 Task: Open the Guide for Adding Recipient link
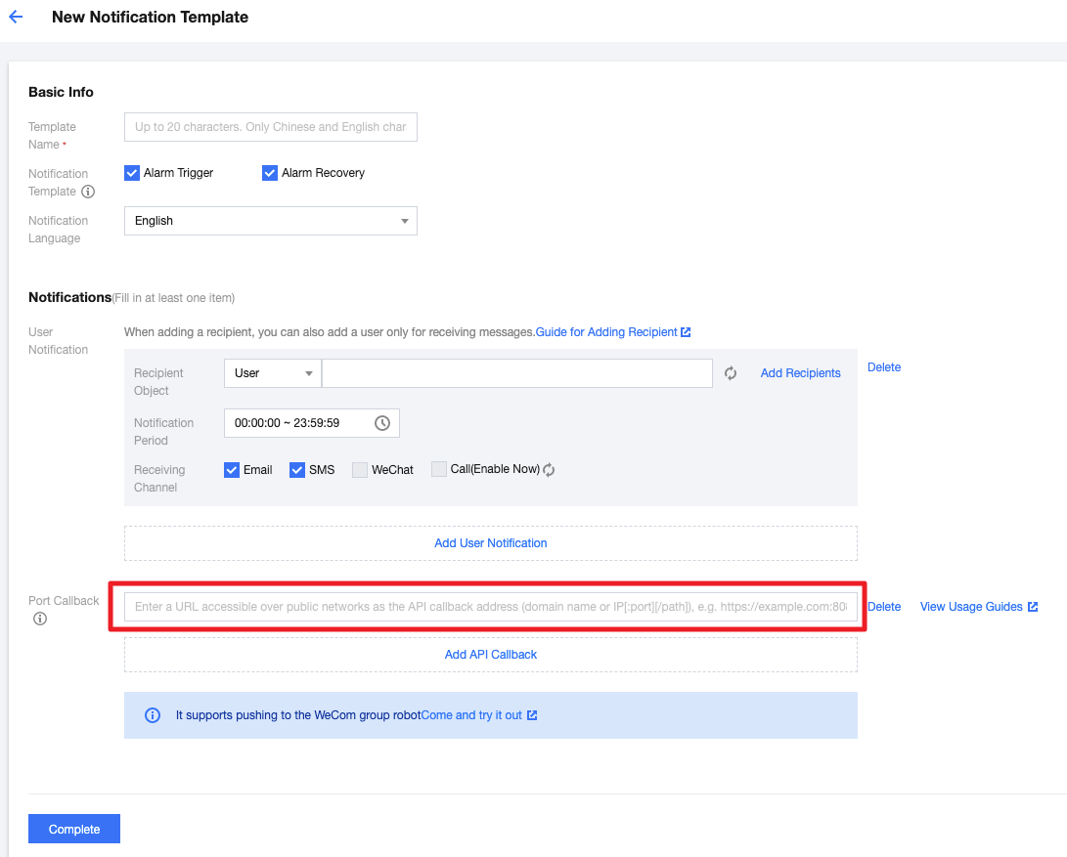(x=612, y=332)
